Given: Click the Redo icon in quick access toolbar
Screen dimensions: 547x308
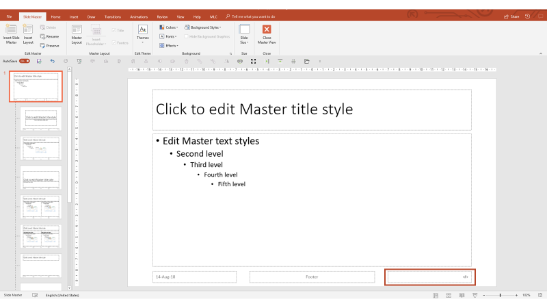Looking at the screenshot, I should (x=66, y=61).
